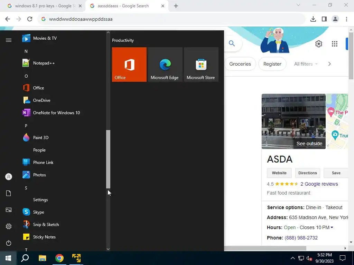Jump to letter O section header
This screenshot has width=354, height=265.
26,76
